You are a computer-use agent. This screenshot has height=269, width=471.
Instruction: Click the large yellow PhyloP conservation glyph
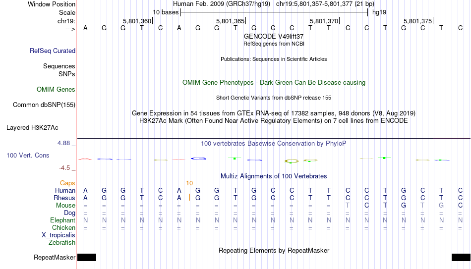pos(292,161)
